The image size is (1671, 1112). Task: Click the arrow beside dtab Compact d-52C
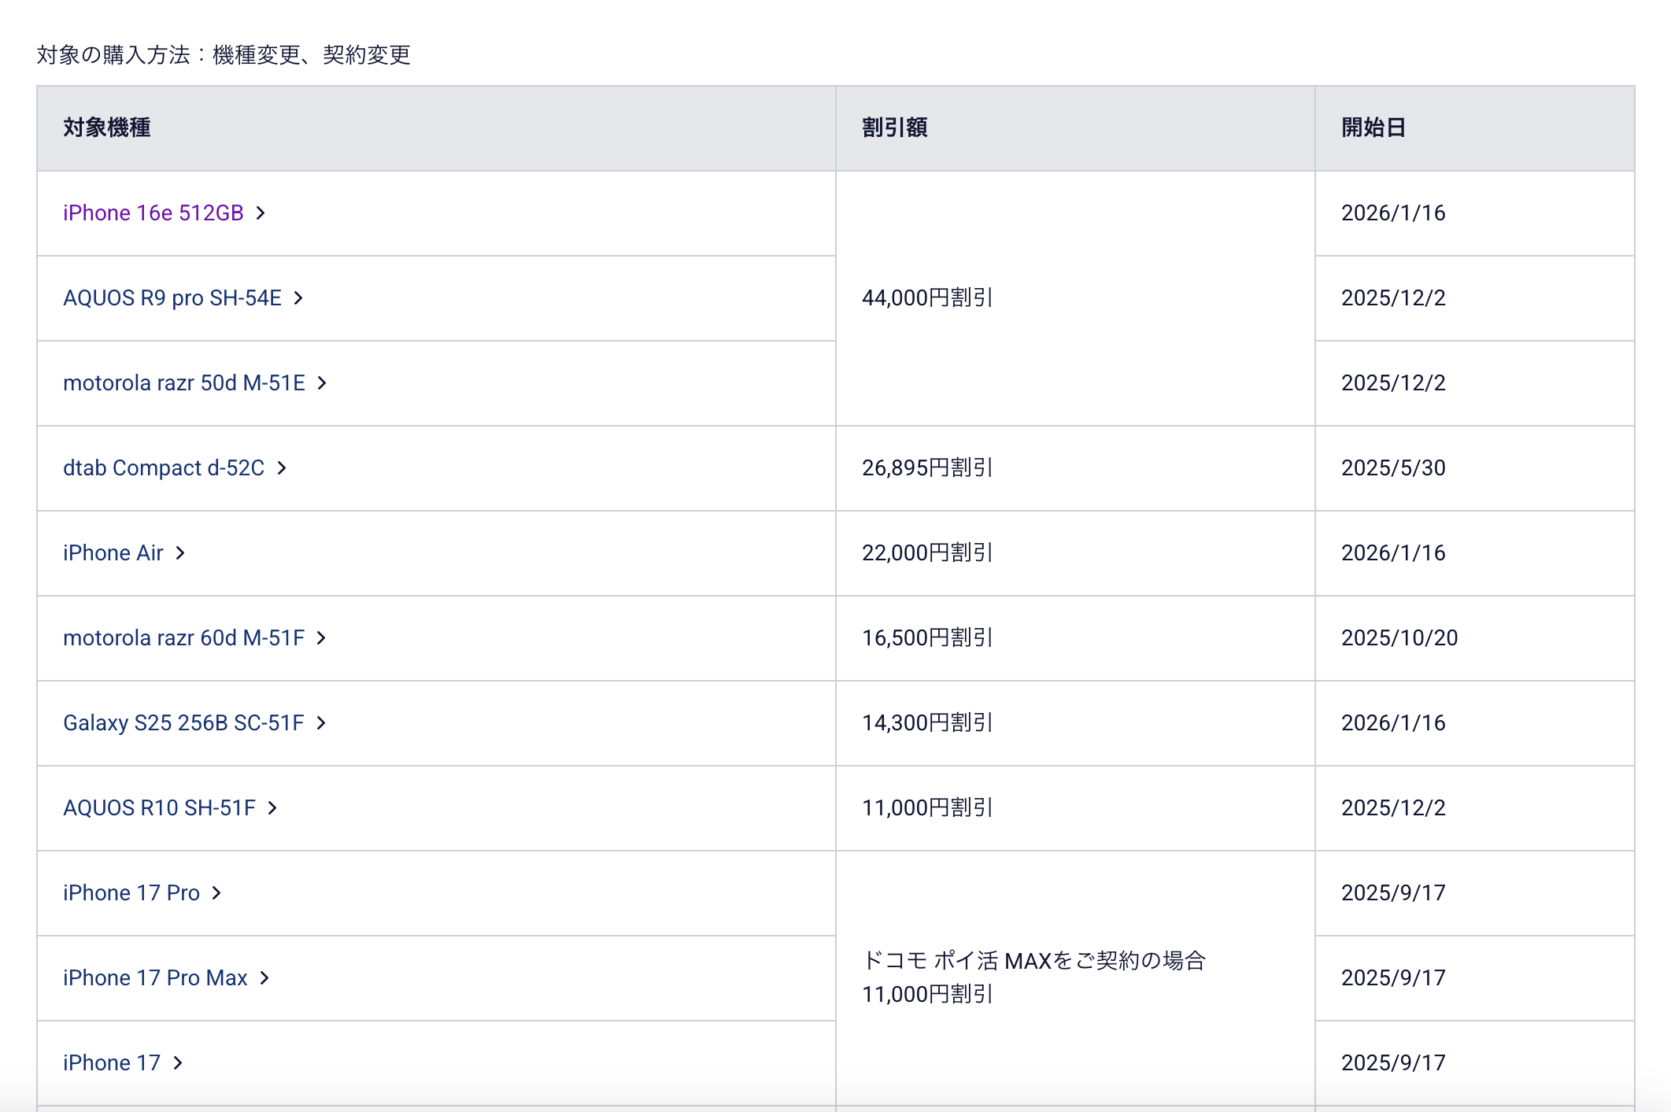[x=282, y=468]
